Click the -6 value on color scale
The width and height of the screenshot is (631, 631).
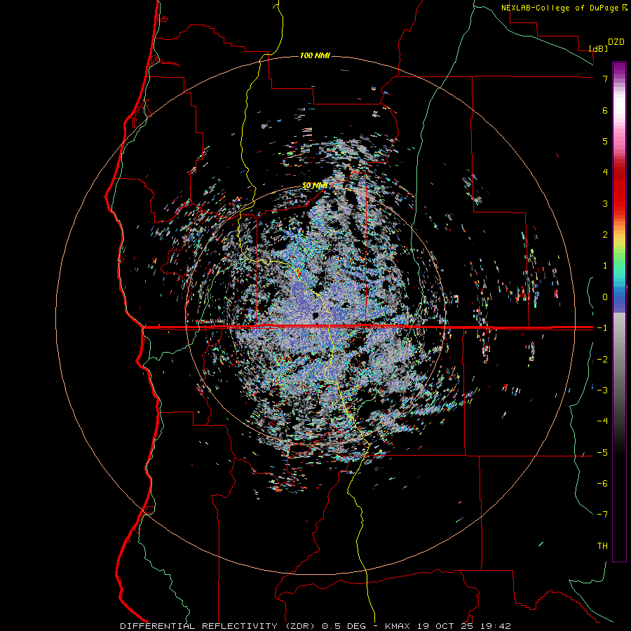tap(602, 484)
